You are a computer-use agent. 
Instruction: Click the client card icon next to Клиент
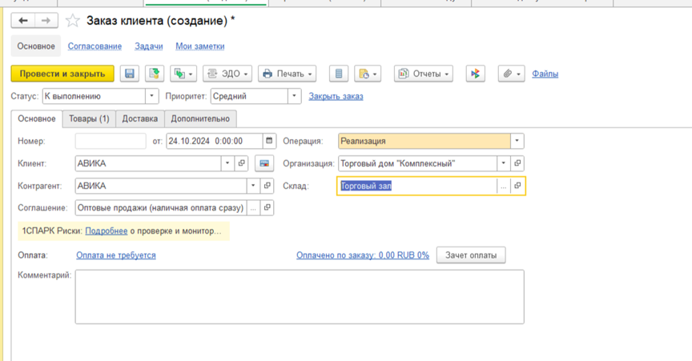point(264,163)
